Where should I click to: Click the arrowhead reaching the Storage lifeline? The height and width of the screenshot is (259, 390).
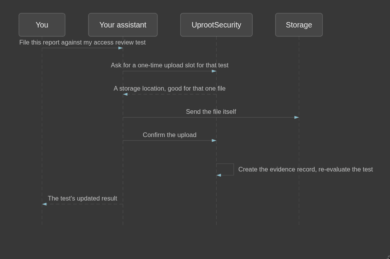(297, 117)
